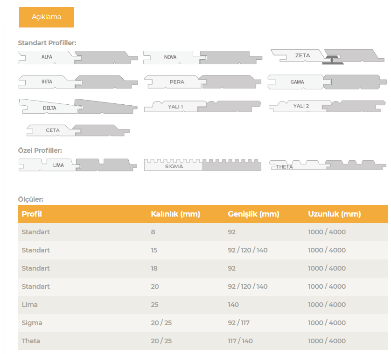The height and width of the screenshot is (354, 391).
Task: Click the DELTA profile diagram
Action: [x=78, y=106]
